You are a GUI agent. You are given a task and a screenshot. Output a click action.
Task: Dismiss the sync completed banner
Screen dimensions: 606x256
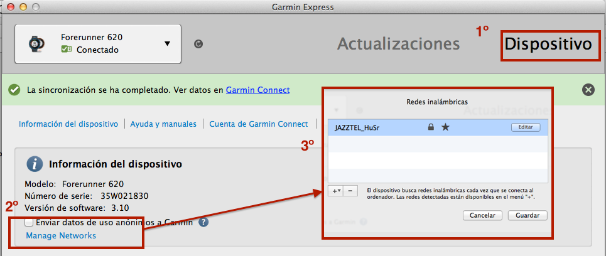point(588,90)
